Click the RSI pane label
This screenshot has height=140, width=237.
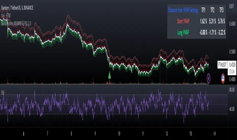click(4, 92)
